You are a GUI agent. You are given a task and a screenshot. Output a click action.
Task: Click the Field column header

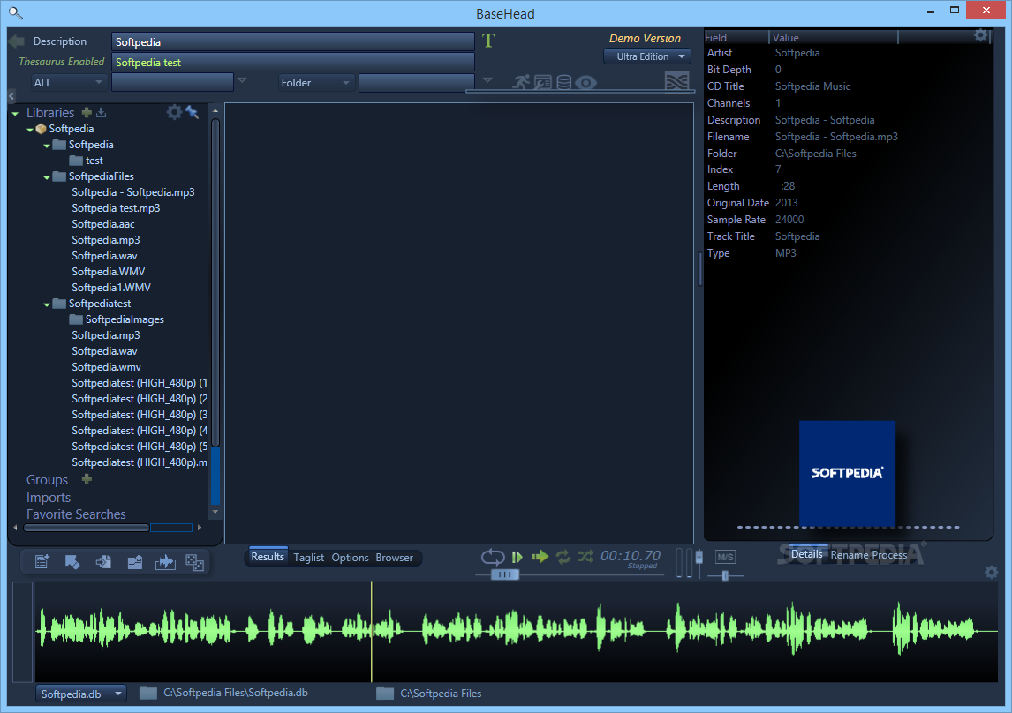tap(736, 37)
